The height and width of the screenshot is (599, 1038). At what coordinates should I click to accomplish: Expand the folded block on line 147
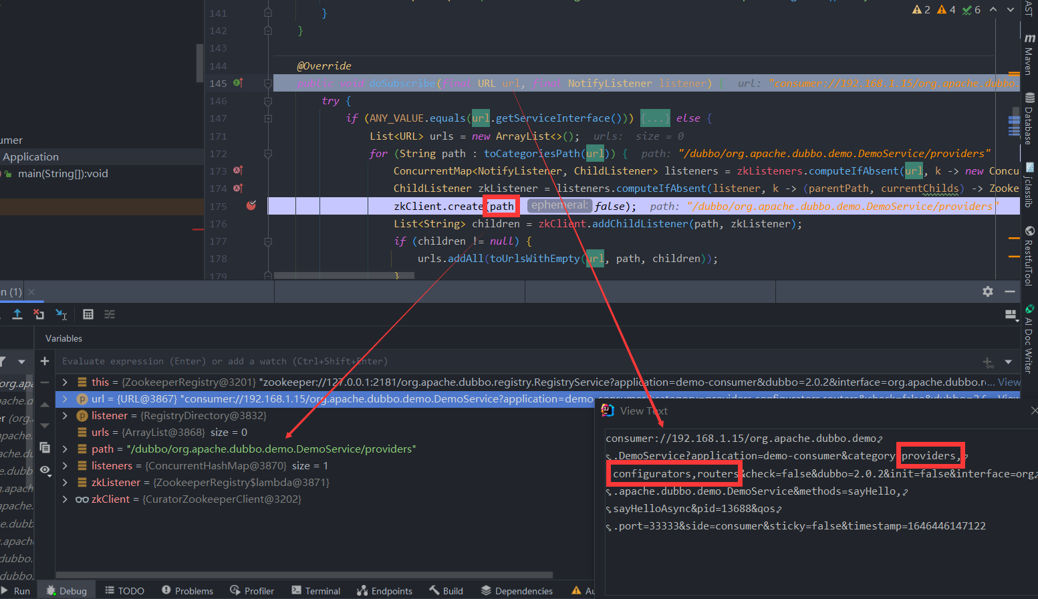point(268,118)
